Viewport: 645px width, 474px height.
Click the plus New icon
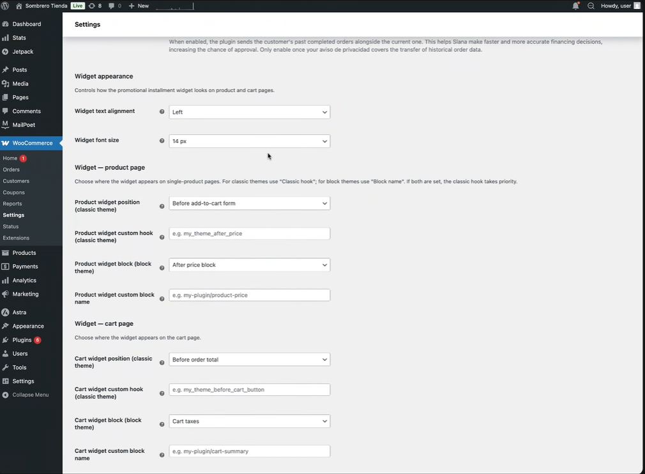click(132, 6)
